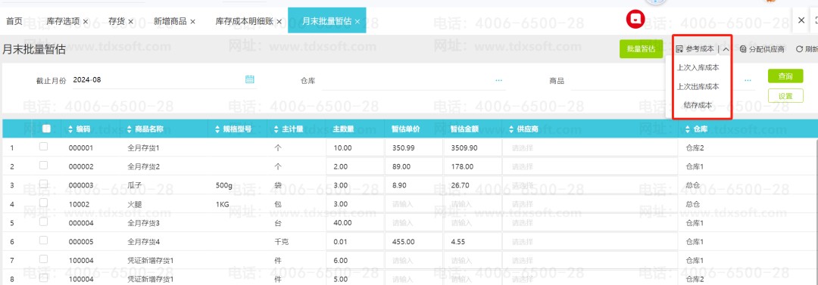Sort by the 编码 column arrows
Viewport: 818px width, 285px height.
click(71, 129)
